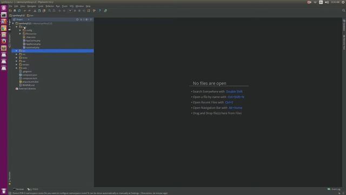The height and width of the screenshot is (195, 346).
Task: Open the Window menu
Action: click(x=79, y=6)
